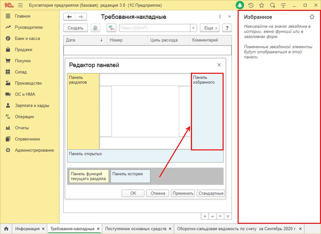This screenshot has width=321, height=234.
Task: Select Панель истории block in editor
Action: point(130,176)
